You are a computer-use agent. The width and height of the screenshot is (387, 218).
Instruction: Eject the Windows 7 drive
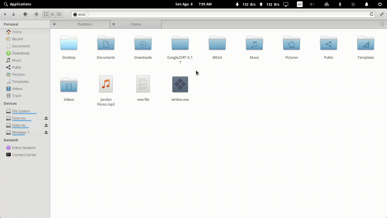(46, 132)
